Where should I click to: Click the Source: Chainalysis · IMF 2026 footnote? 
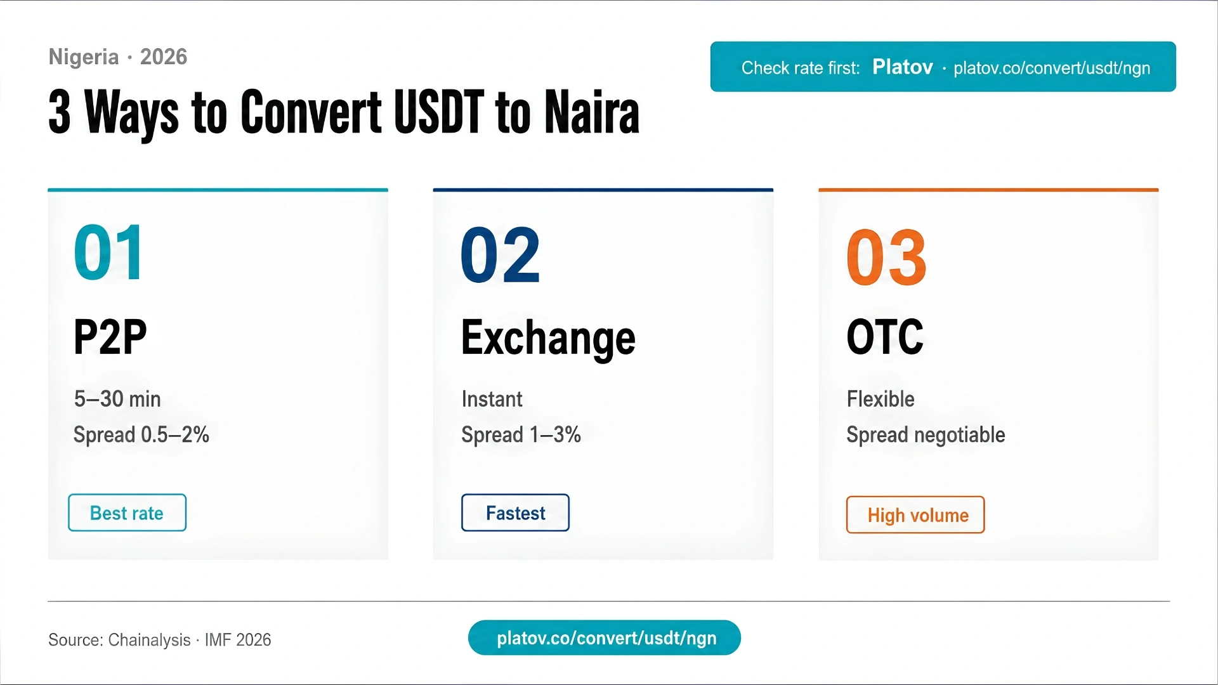(160, 639)
